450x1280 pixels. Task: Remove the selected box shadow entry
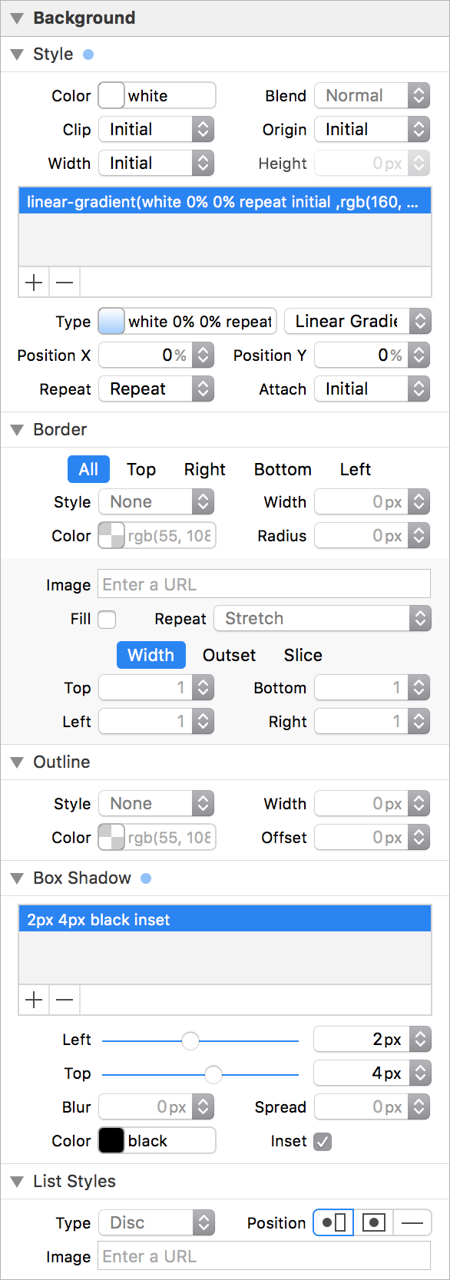(65, 1000)
